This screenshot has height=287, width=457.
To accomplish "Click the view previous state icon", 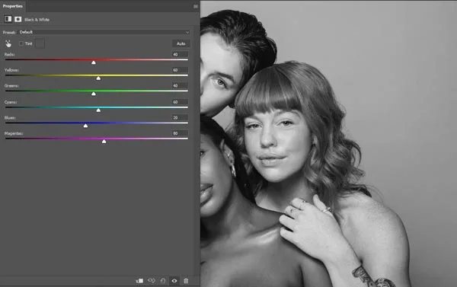I will (152, 281).
